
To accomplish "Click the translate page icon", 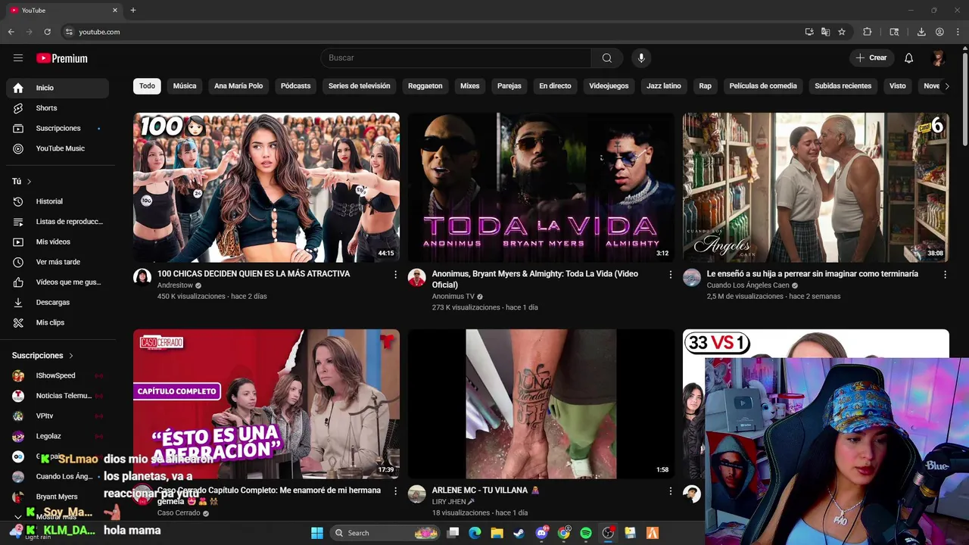I will click(825, 32).
